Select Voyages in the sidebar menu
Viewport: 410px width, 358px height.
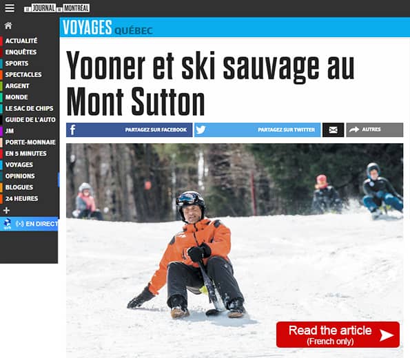19,165
